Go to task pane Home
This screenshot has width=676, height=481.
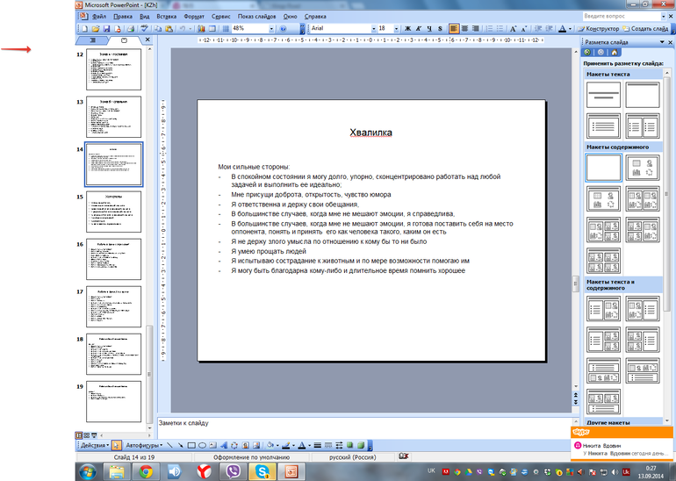click(615, 52)
